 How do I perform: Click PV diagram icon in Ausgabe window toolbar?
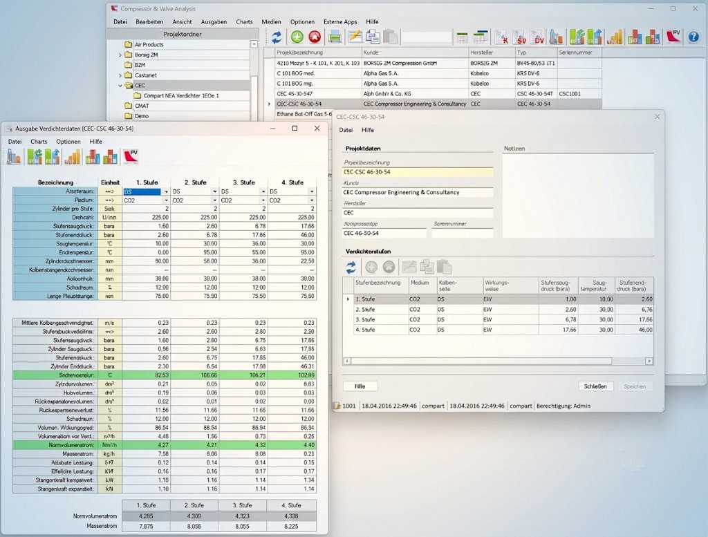[x=131, y=157]
